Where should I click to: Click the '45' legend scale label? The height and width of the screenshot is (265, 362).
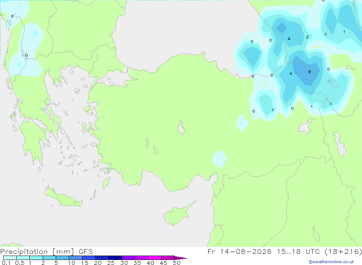[x=164, y=263]
